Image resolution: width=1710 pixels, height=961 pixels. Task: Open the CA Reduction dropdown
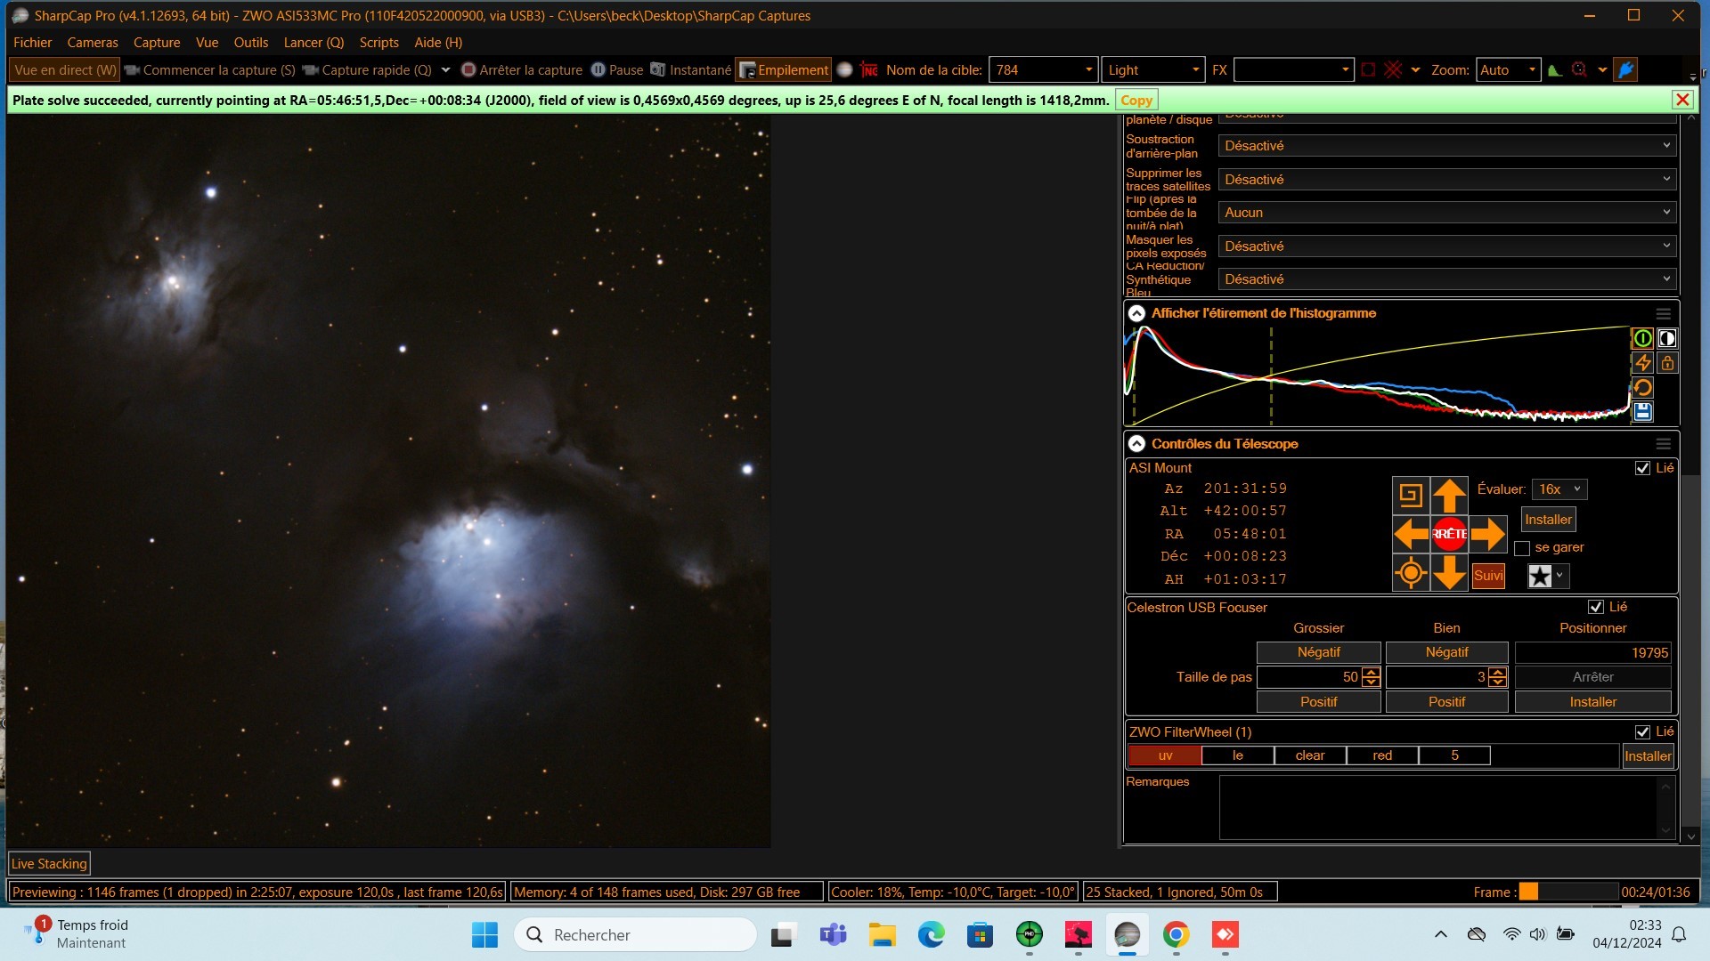(1447, 279)
